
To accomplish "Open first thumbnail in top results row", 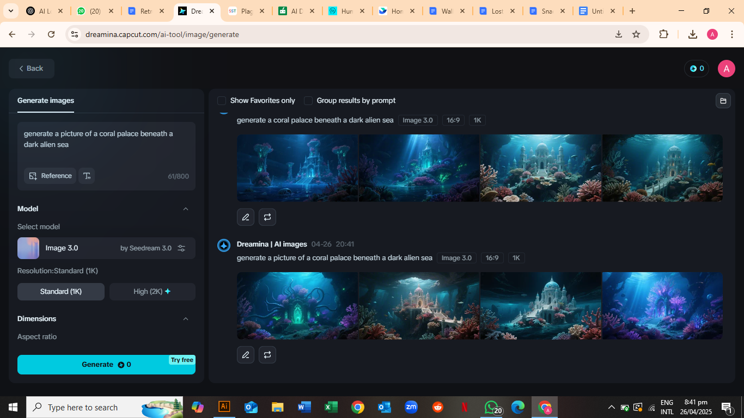I will (x=297, y=168).
